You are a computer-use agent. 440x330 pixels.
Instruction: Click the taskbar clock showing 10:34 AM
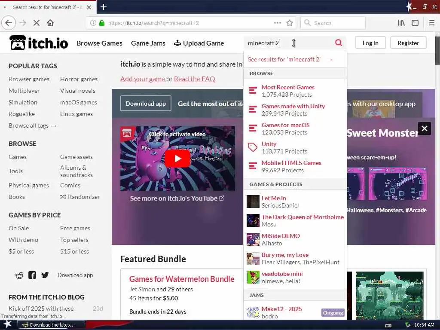(424, 325)
